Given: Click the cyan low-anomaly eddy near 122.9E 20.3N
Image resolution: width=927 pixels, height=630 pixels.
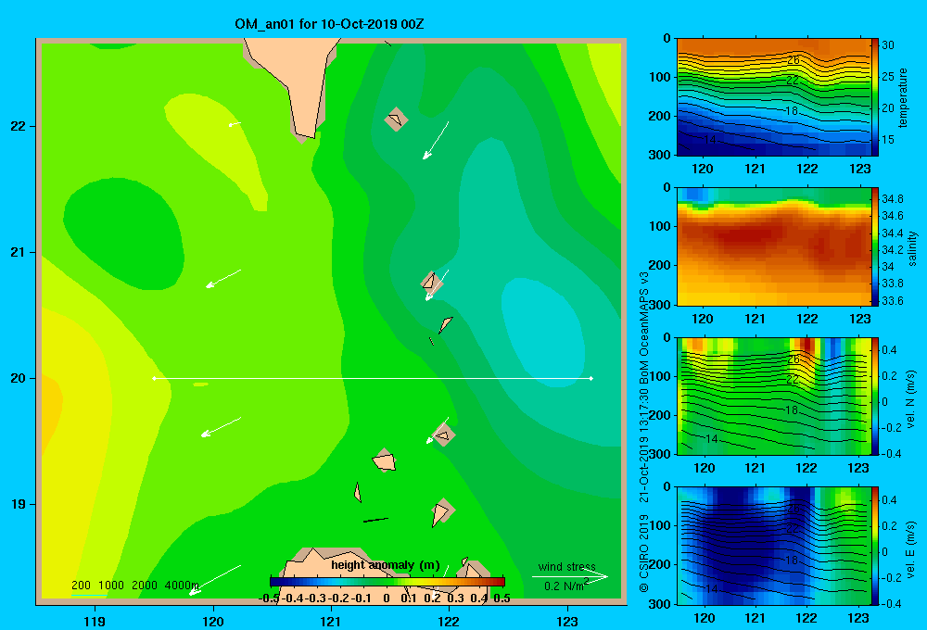Looking at the screenshot, I should click(x=543, y=331).
